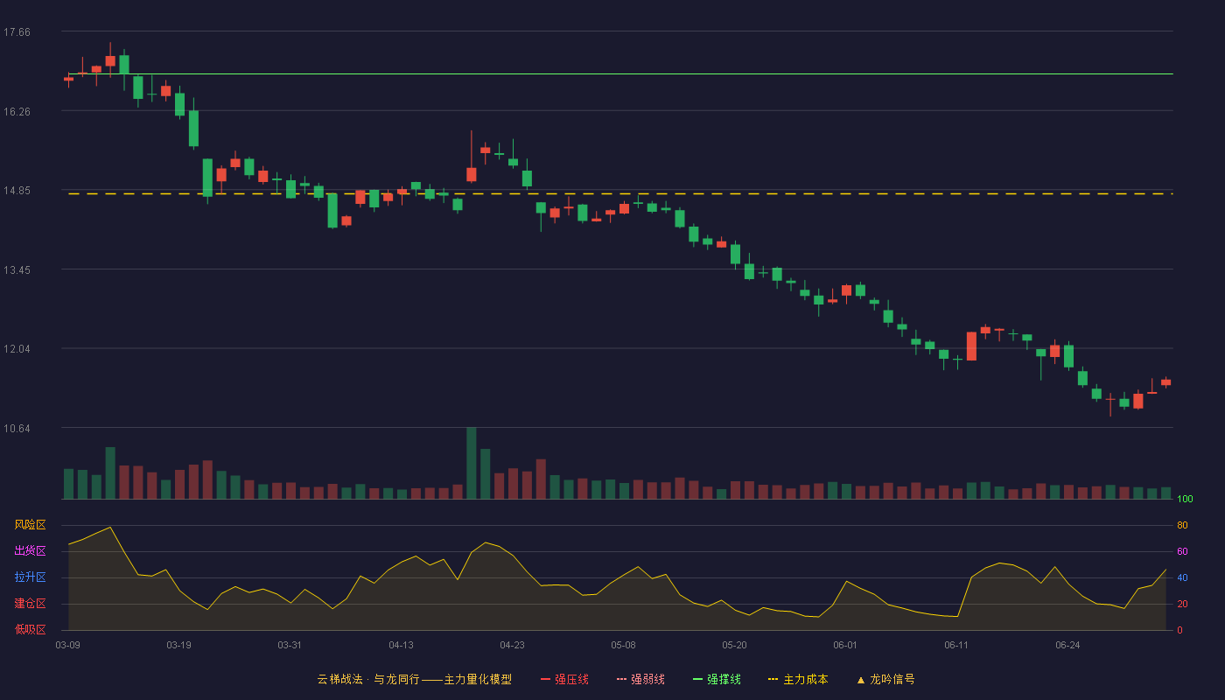This screenshot has width=1225, height=700.
Task: Click the green 100 indicator scale value
Action: 1185,500
